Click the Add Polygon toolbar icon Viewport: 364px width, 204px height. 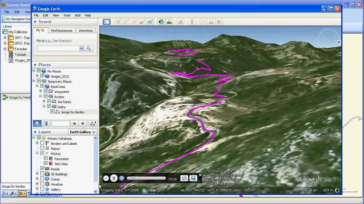[126, 22]
